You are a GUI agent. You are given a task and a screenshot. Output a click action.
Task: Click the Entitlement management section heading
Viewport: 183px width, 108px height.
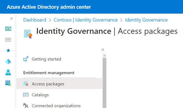tap(49, 73)
